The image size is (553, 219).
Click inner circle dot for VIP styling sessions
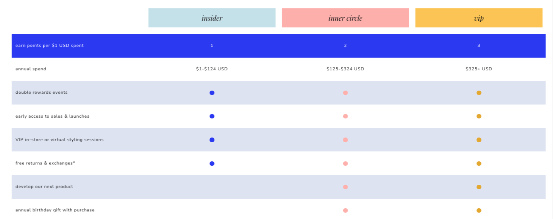345,140
